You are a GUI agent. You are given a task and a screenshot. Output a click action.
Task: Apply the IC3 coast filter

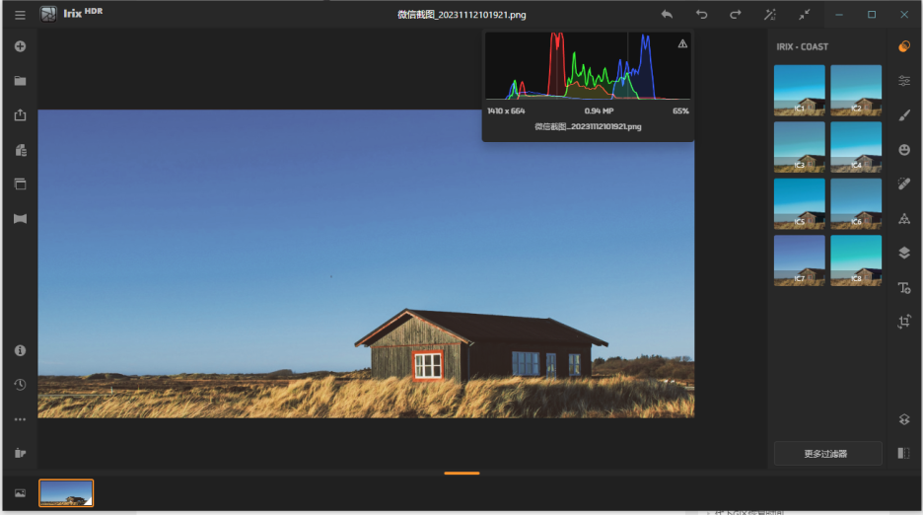(x=800, y=147)
